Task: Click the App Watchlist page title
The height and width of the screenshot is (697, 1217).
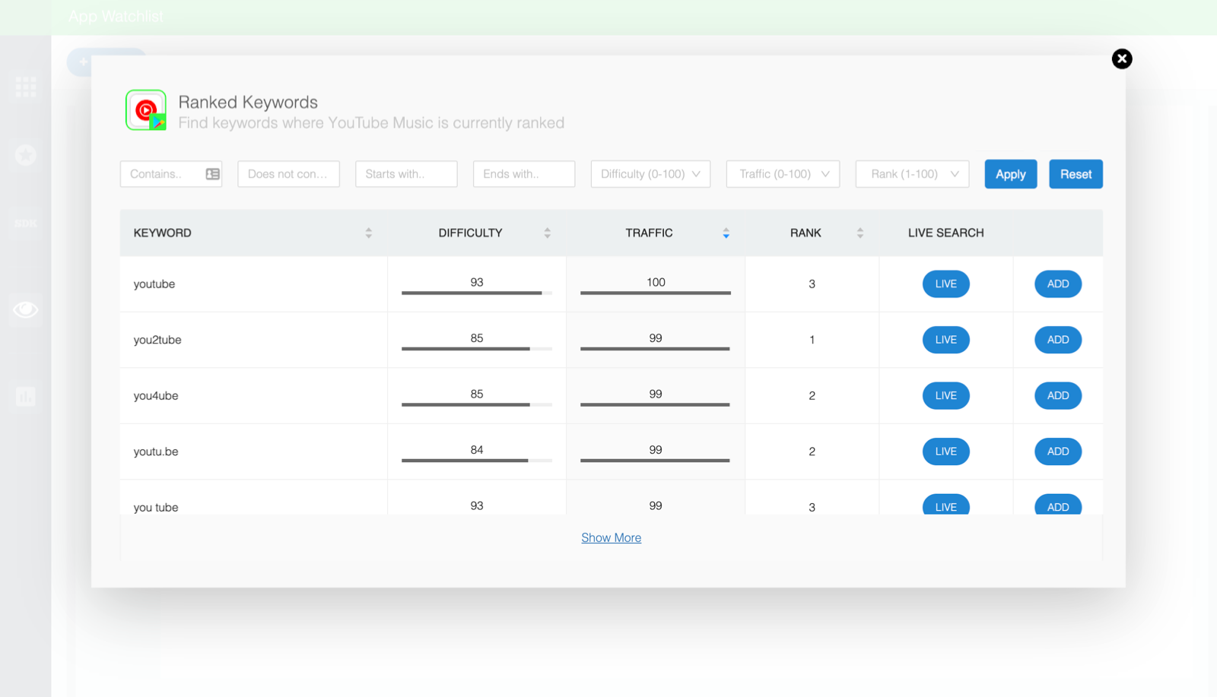Action: coord(116,17)
